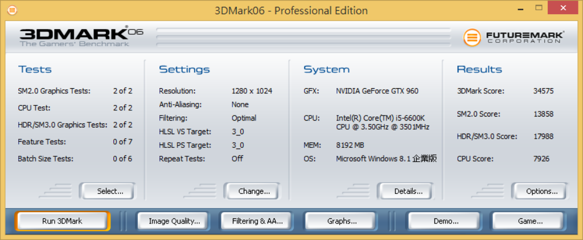The height and width of the screenshot is (240, 583).
Task: Open the results Options dialog
Action: [x=541, y=192]
